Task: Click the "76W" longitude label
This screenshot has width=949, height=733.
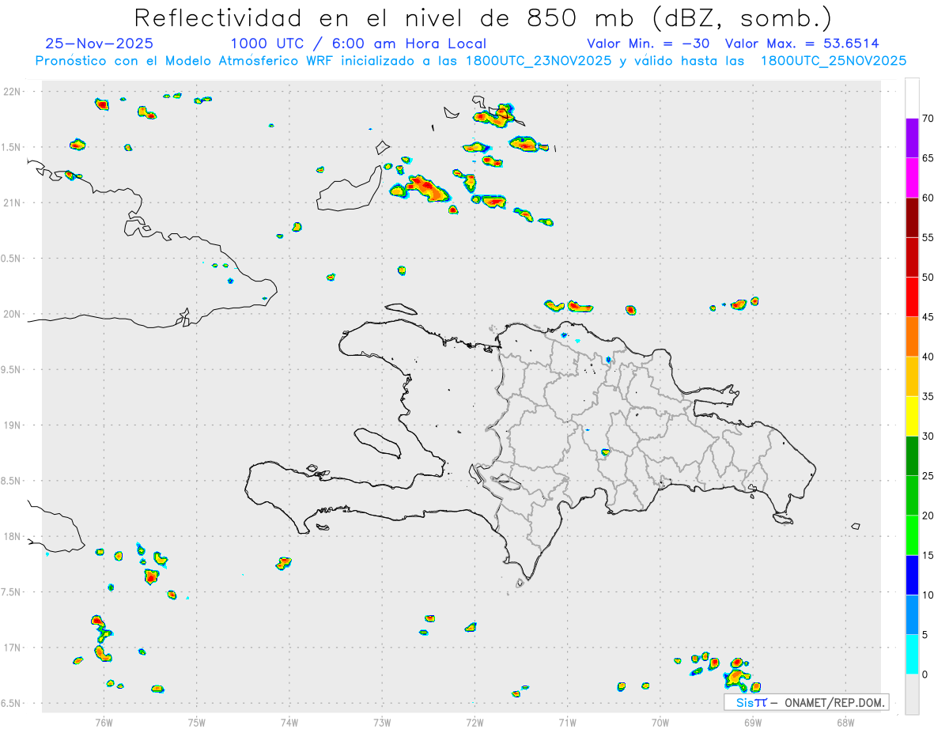Action: coord(104,721)
